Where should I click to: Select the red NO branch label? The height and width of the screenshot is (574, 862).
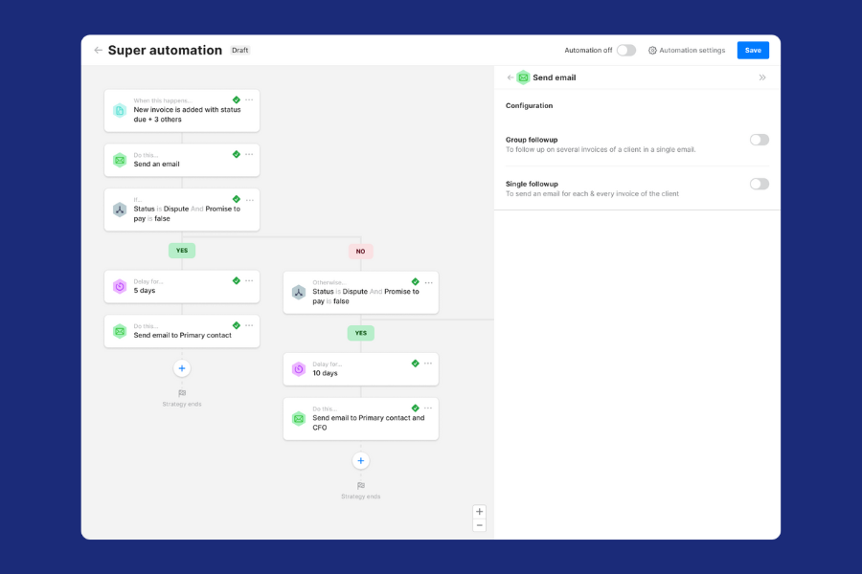click(360, 251)
